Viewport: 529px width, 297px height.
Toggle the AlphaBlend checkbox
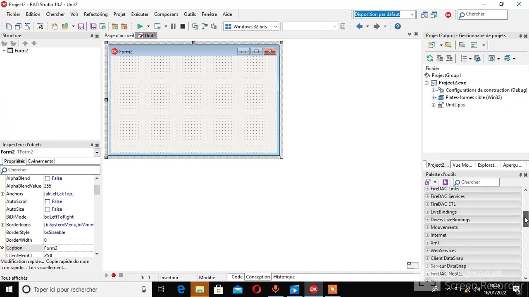[47, 179]
